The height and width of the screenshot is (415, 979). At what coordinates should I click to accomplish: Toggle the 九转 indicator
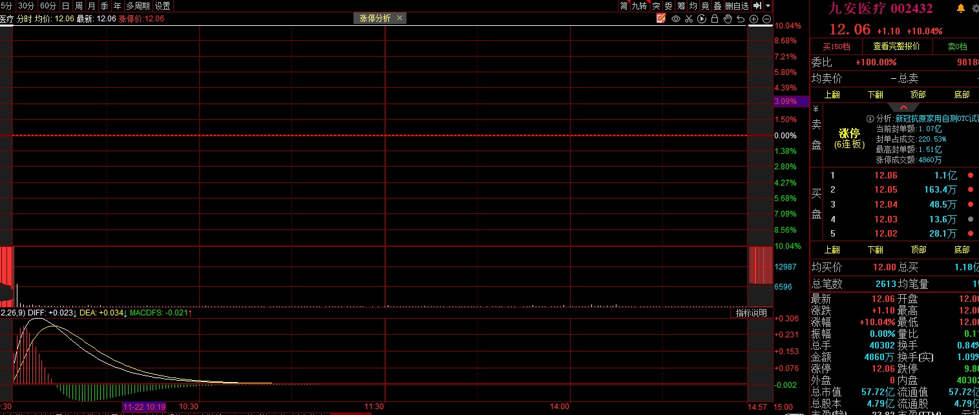(x=639, y=6)
